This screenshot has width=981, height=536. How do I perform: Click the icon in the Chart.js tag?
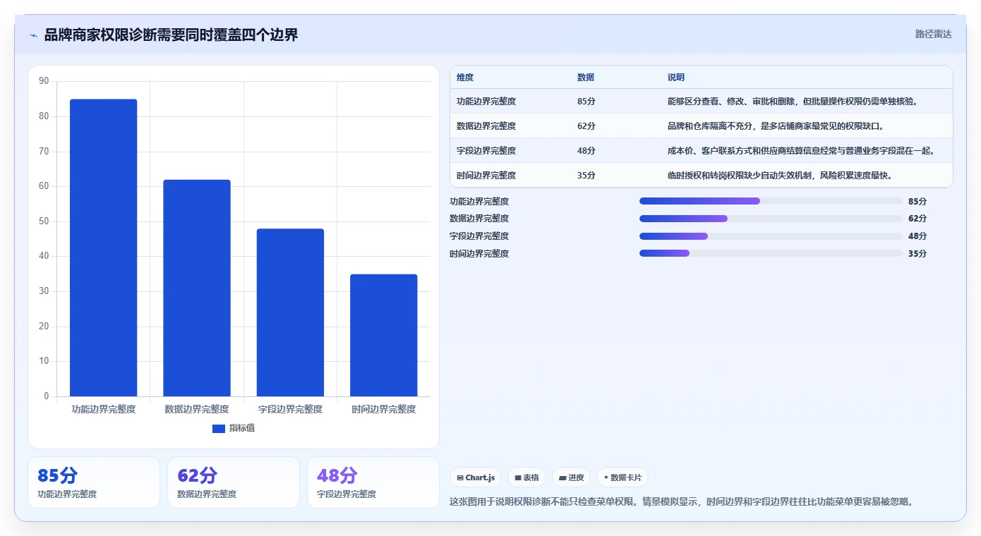tap(460, 478)
